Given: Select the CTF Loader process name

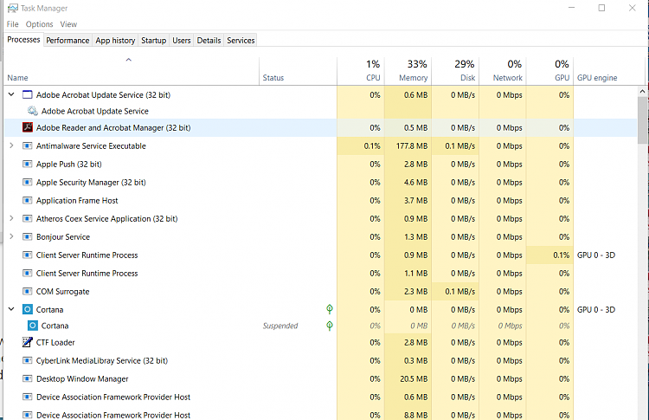Looking at the screenshot, I should click(x=55, y=343).
